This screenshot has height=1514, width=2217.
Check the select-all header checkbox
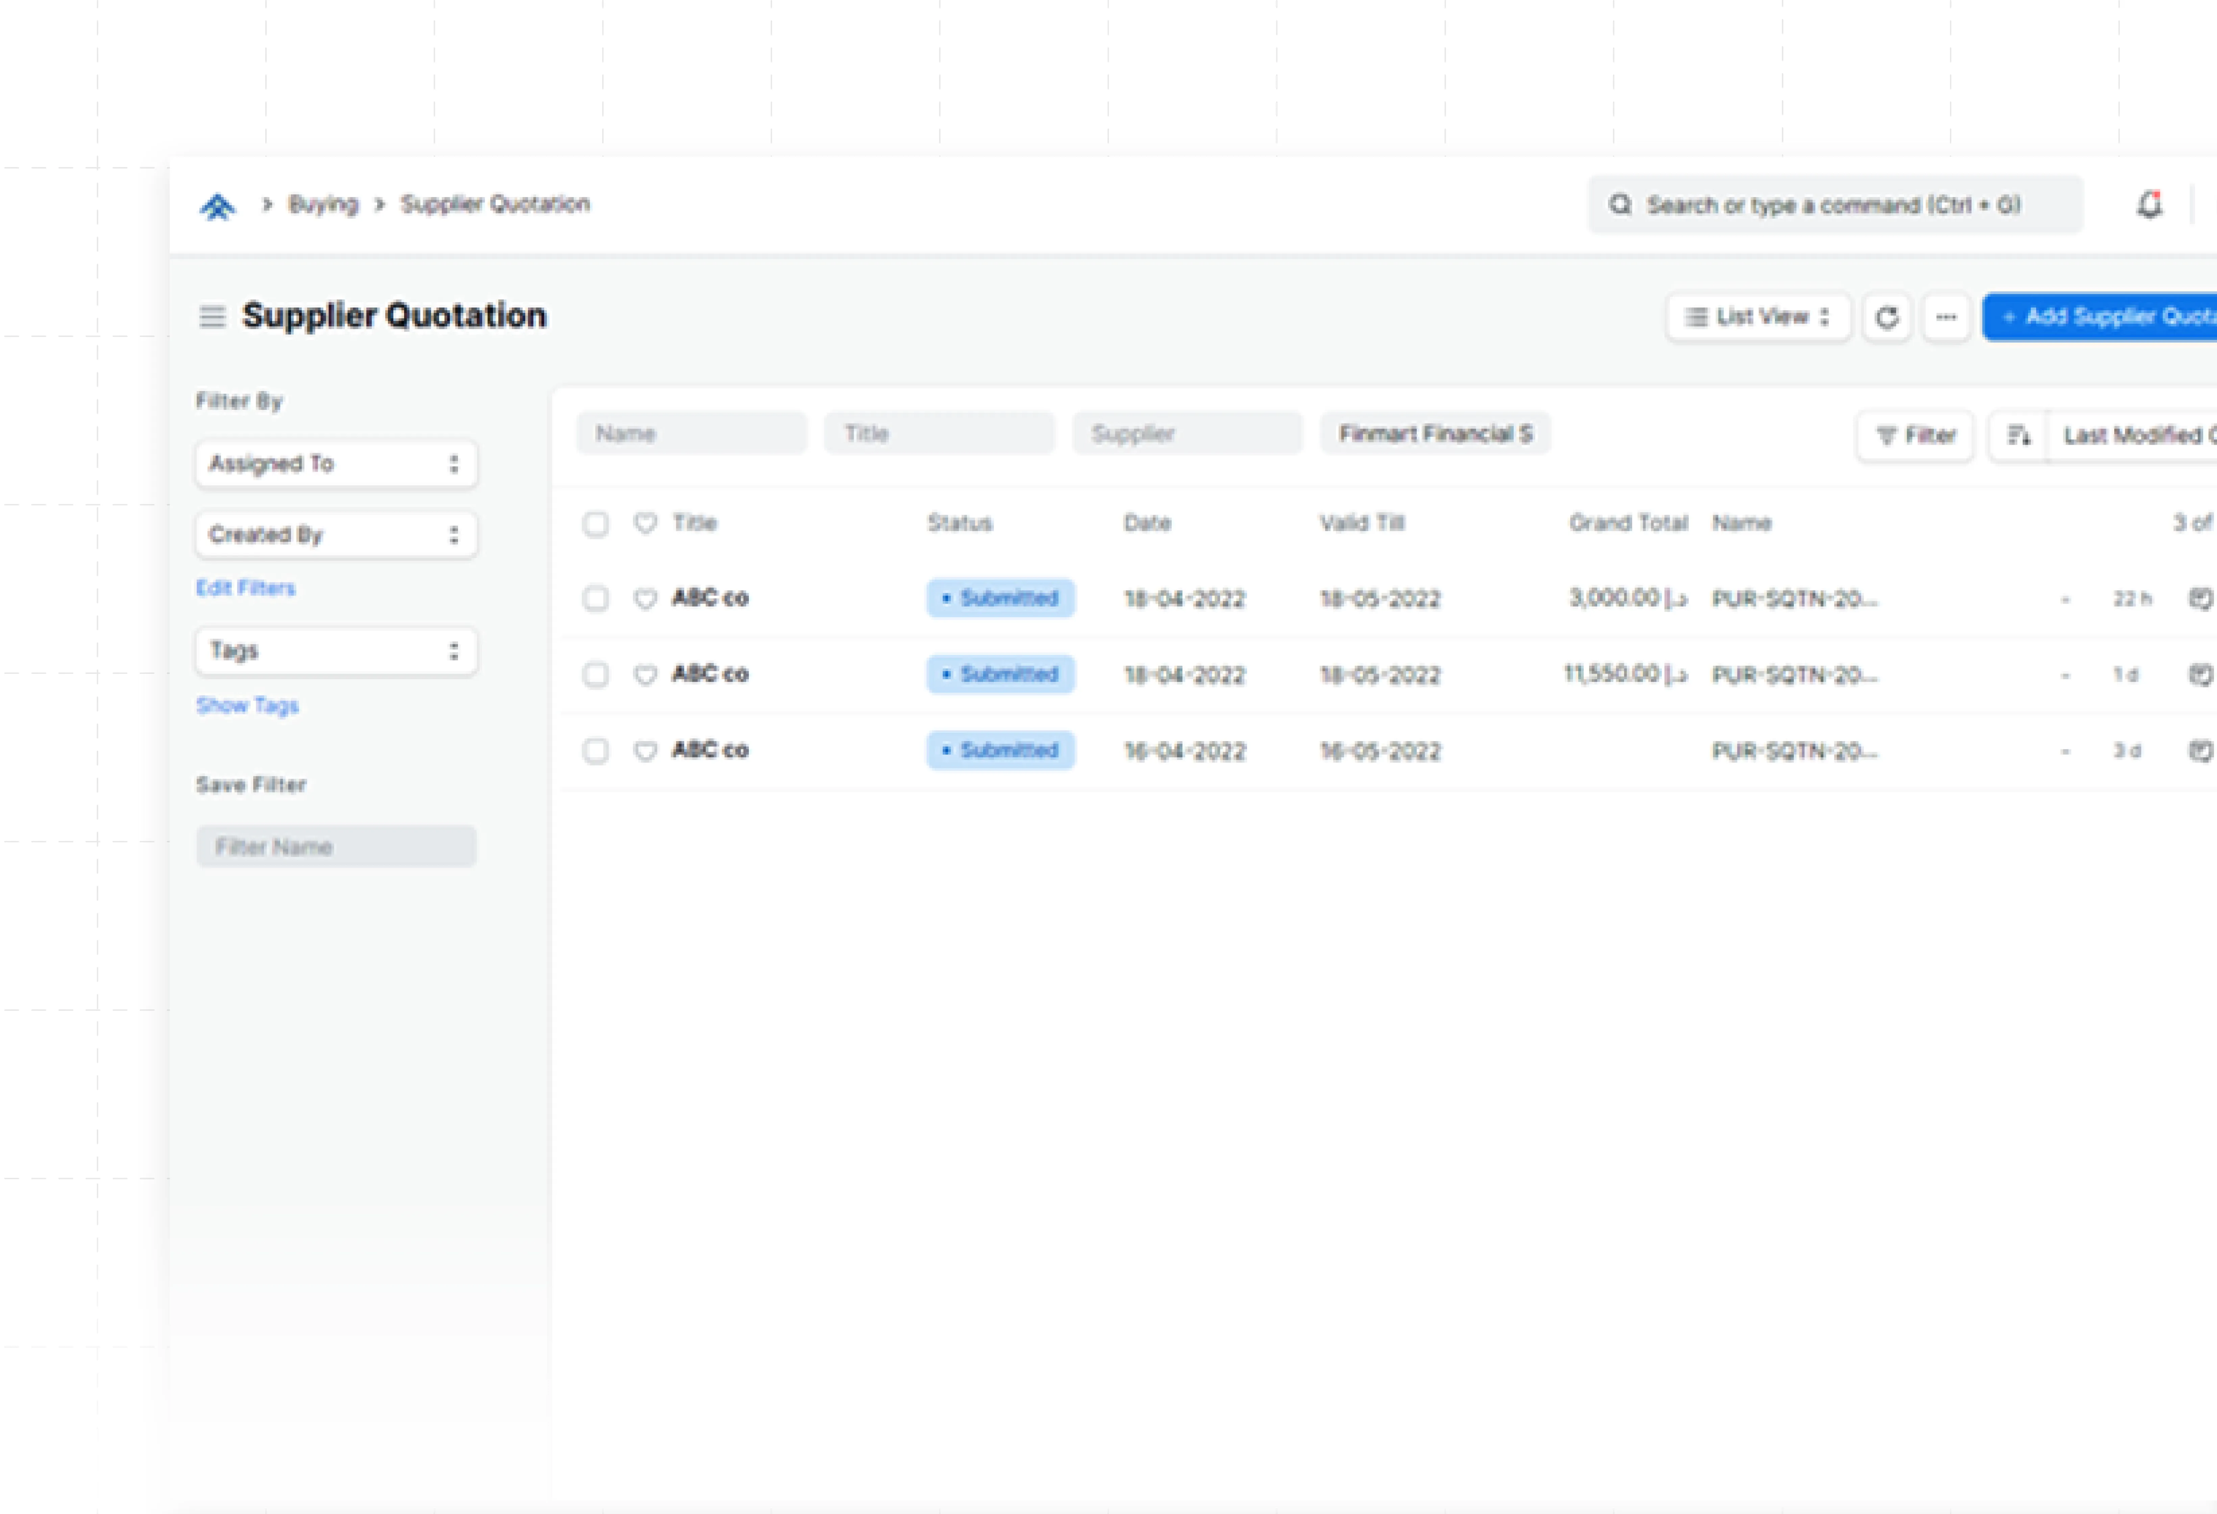tap(595, 524)
